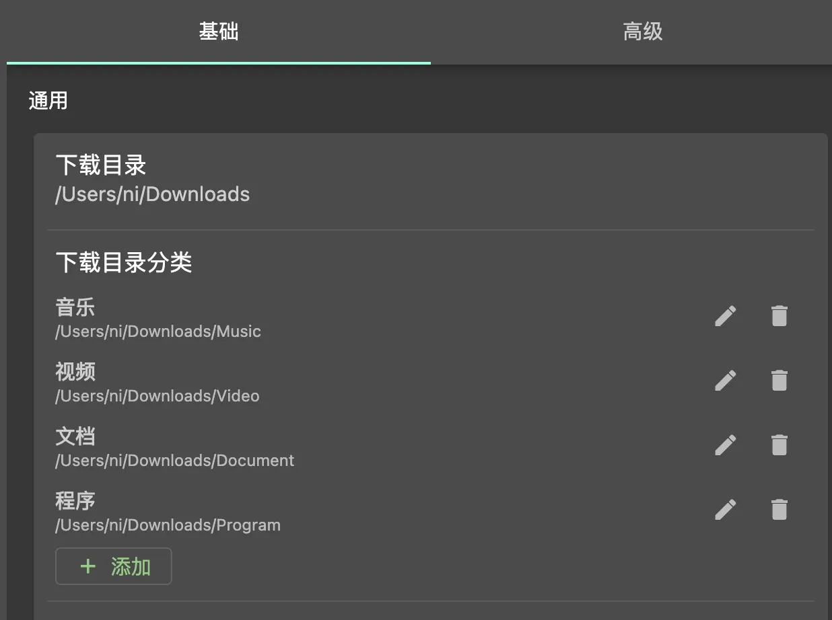832x620 pixels.
Task: Edit the 音乐 (Music) category path
Action: pyautogui.click(x=725, y=315)
